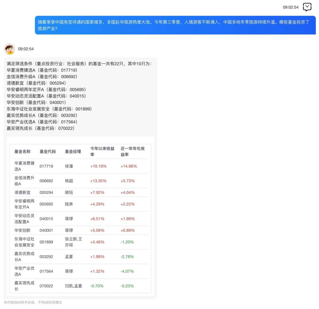Click the list line 金信消费升级A（基金代码：006692）
The height and width of the screenshot is (309, 319).
[x=42, y=77]
